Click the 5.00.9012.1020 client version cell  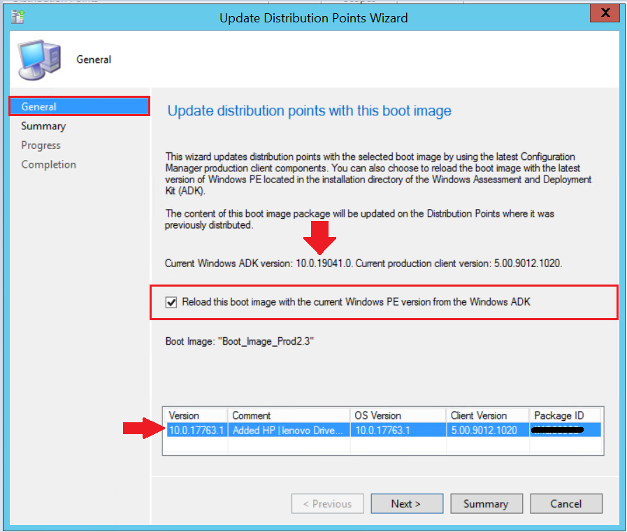[484, 430]
